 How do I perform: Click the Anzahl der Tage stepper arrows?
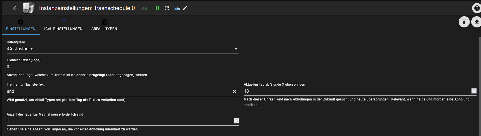click(x=237, y=121)
